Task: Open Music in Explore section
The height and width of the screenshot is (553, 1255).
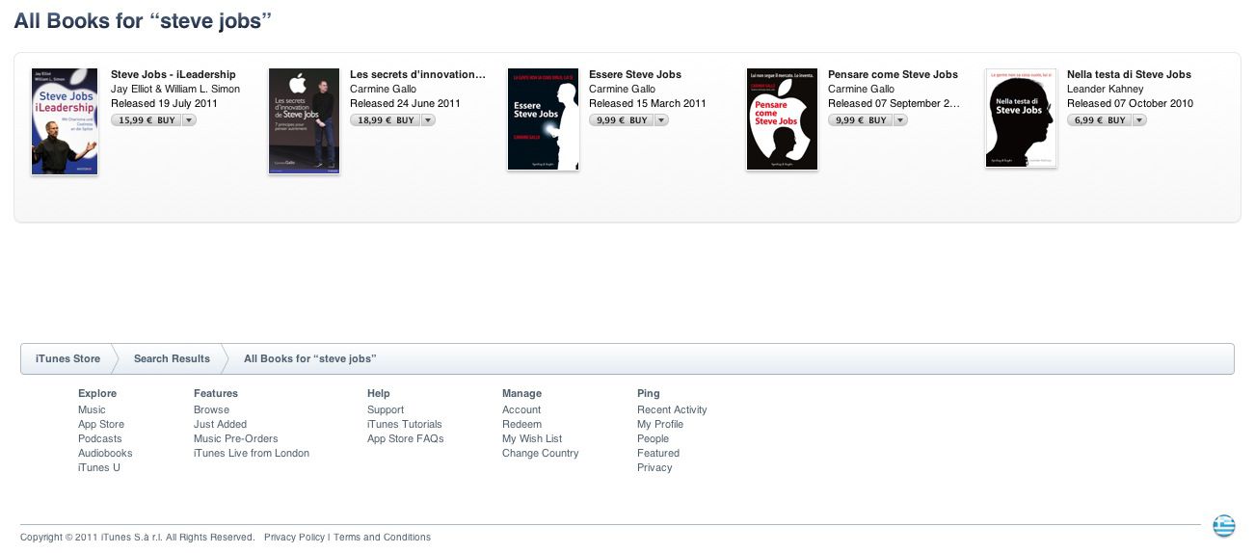Action: [x=92, y=409]
